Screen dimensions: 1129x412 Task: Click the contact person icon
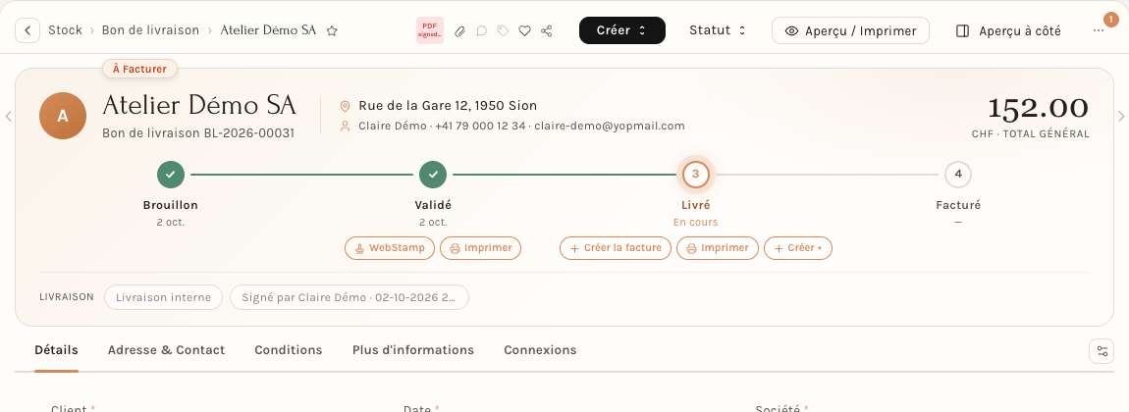coord(345,126)
